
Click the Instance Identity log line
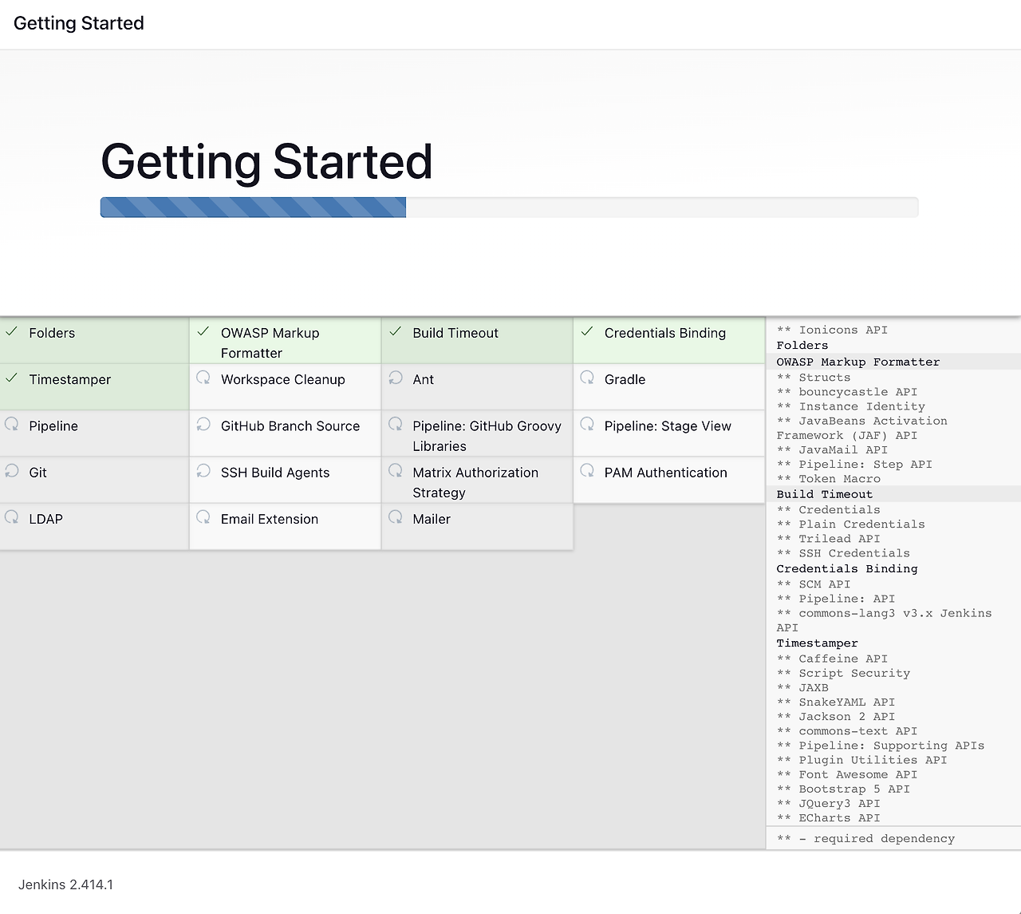(851, 406)
